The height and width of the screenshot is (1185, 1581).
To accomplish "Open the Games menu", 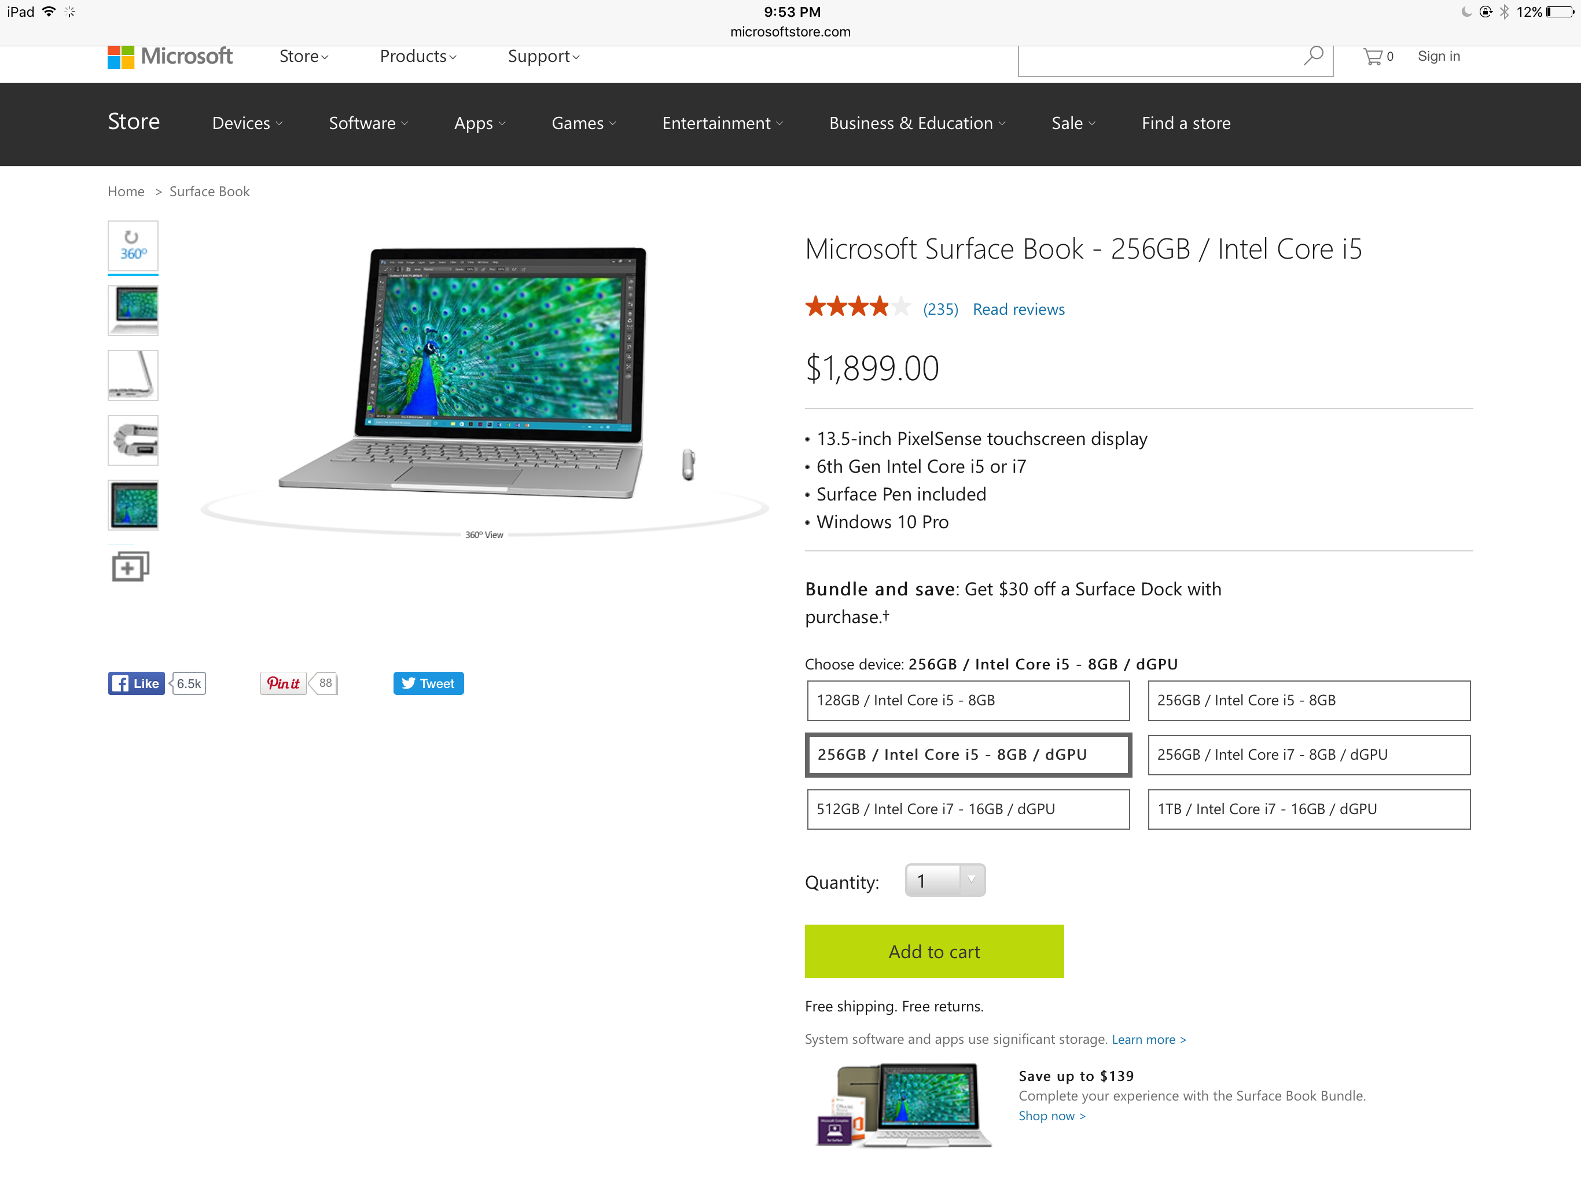I will tap(583, 124).
